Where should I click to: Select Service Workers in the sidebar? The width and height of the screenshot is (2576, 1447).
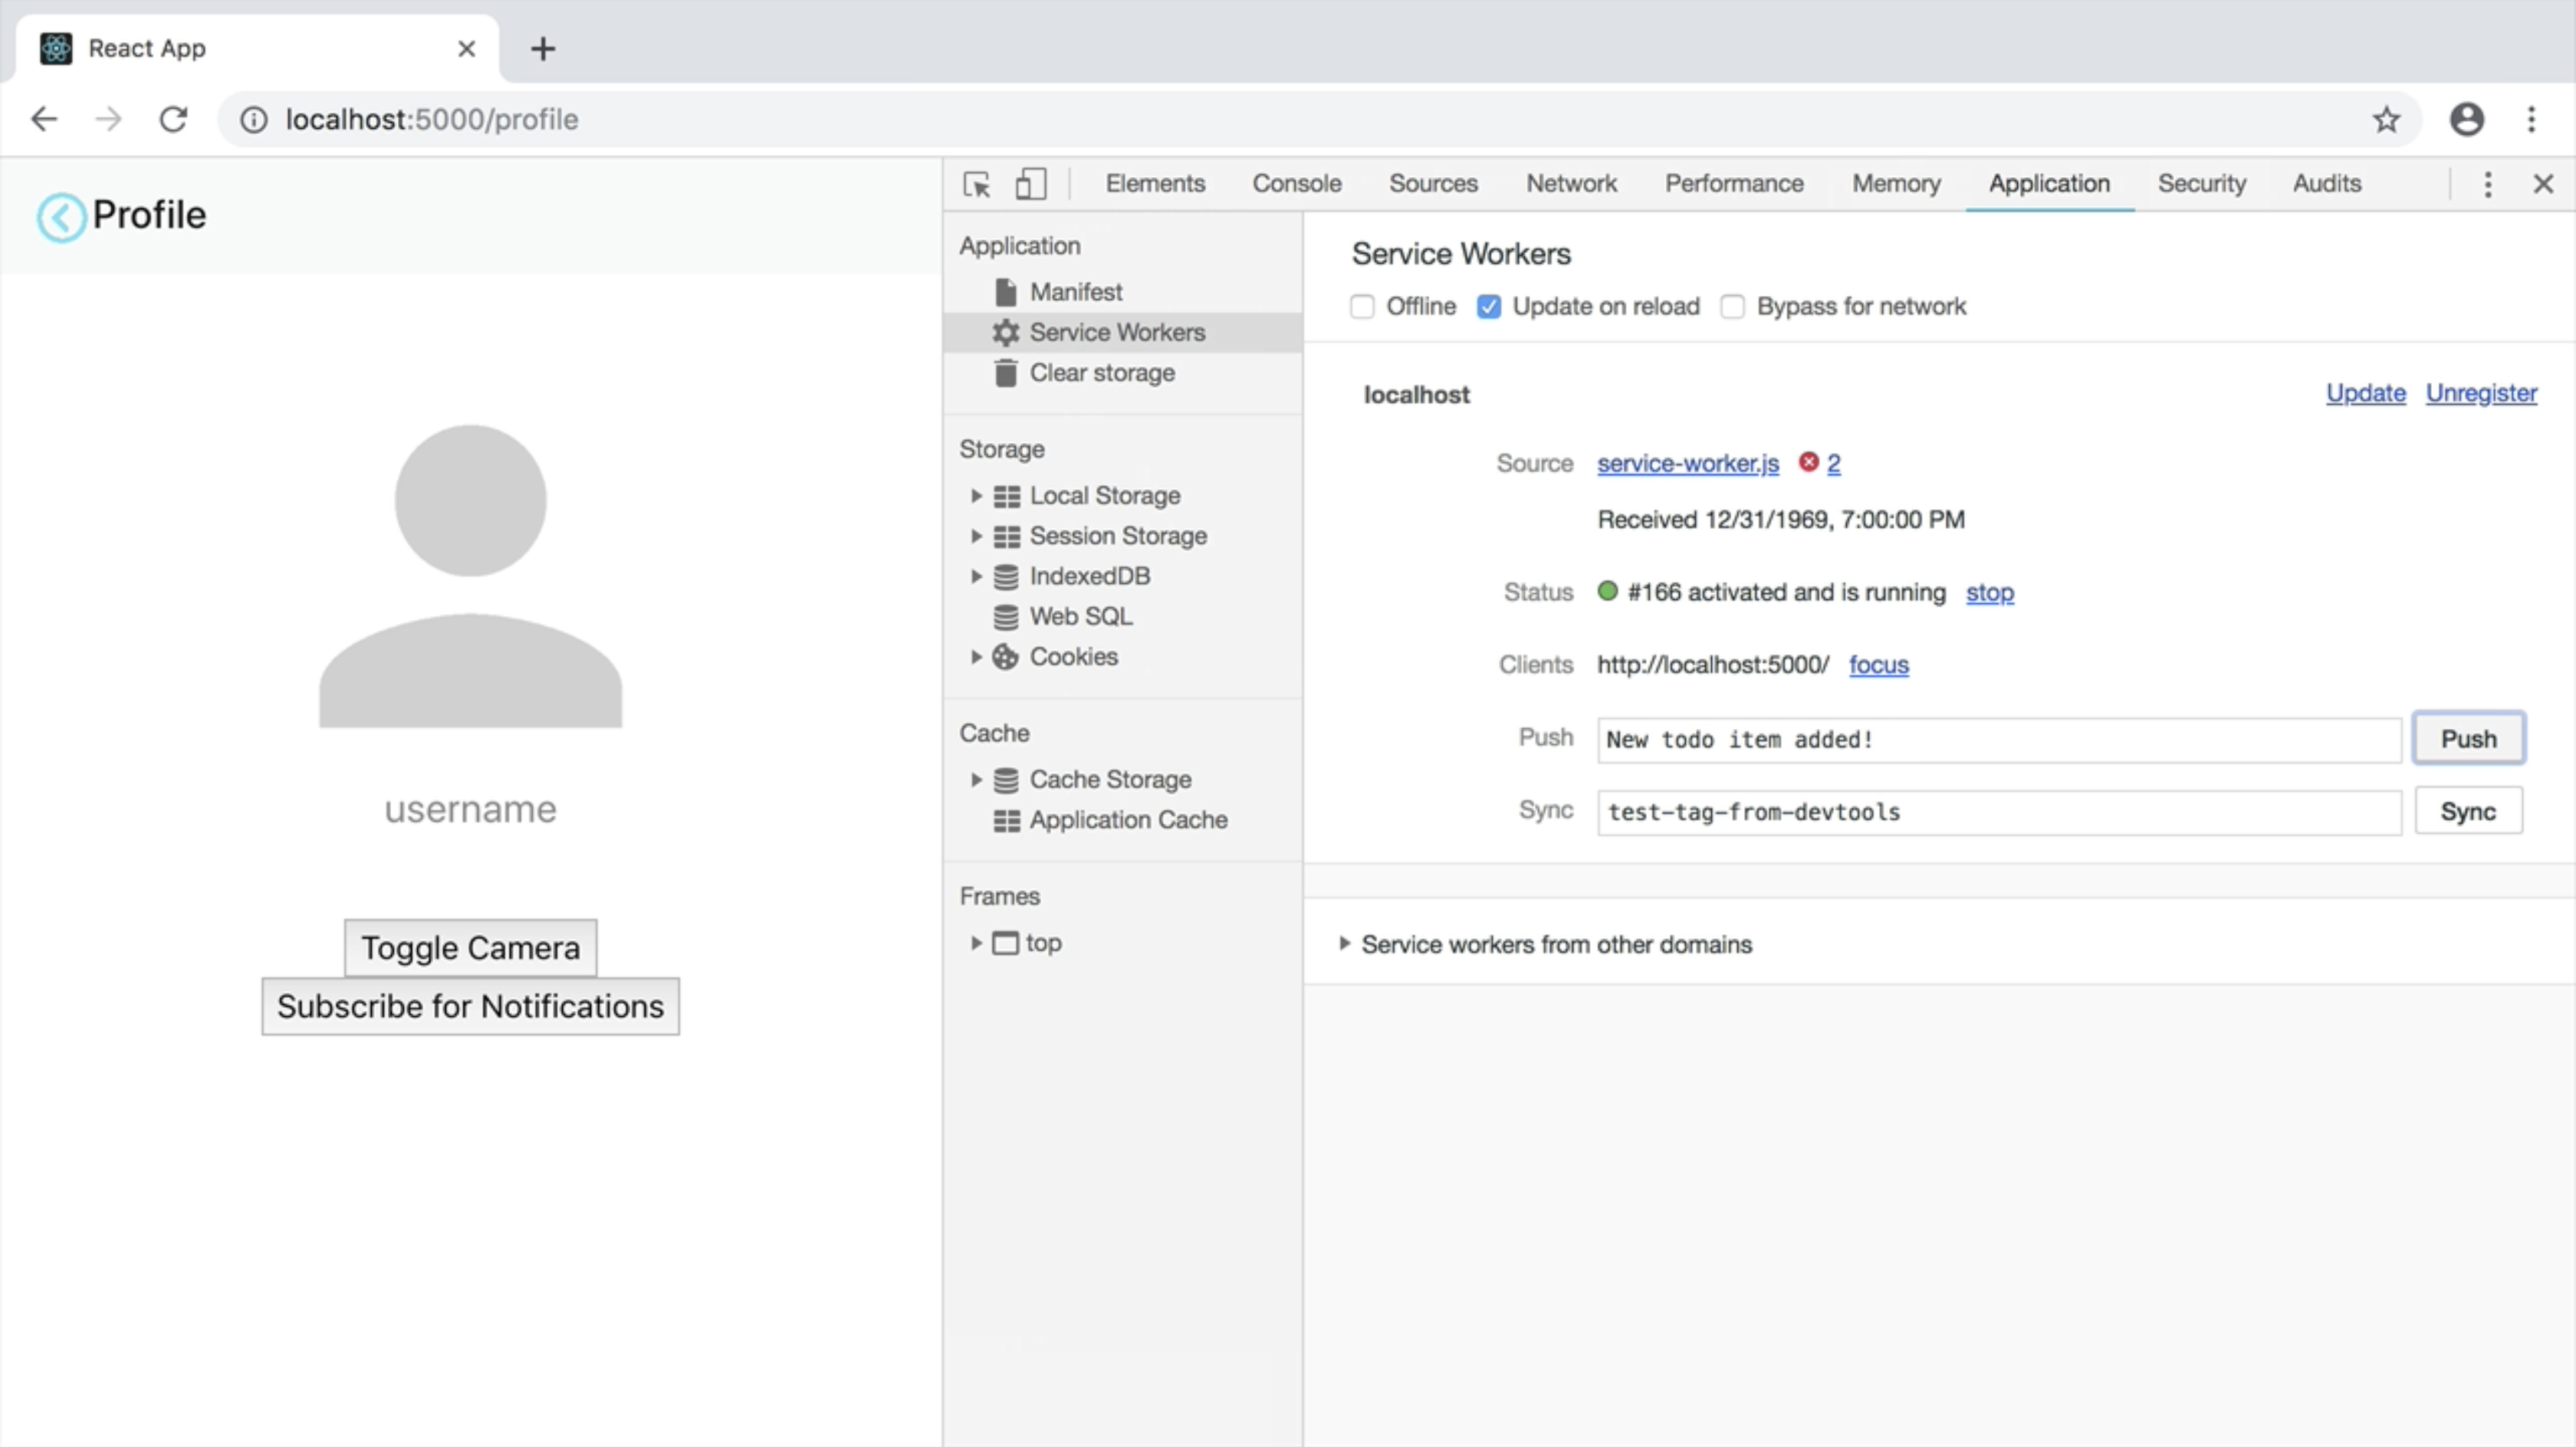click(1116, 332)
